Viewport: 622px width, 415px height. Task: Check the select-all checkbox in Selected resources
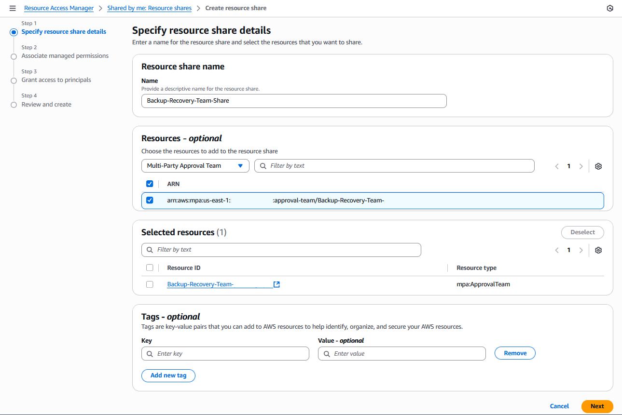(x=150, y=268)
